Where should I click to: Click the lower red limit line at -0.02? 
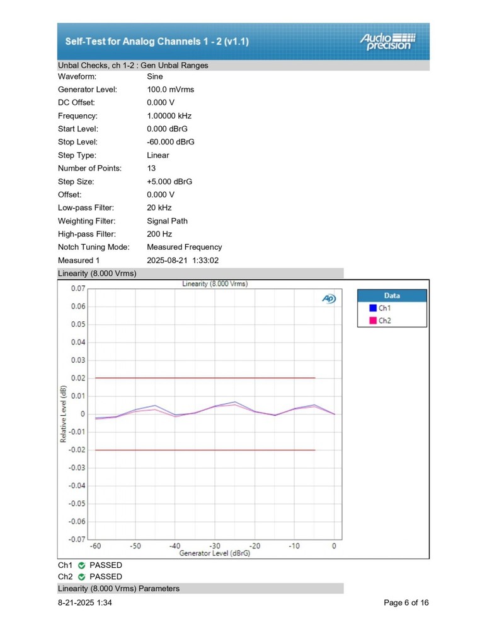(x=205, y=450)
